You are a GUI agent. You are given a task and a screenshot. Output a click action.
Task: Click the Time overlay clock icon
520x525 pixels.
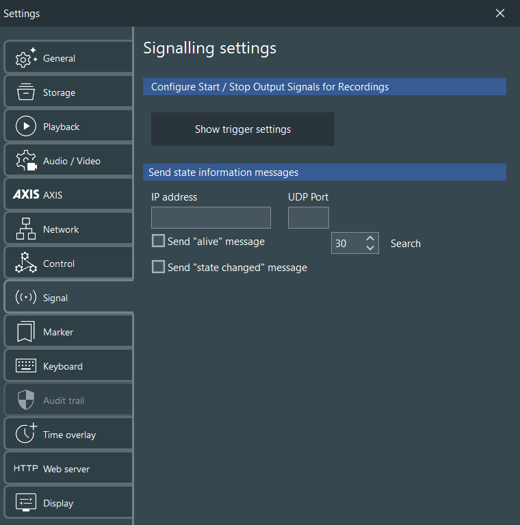26,433
